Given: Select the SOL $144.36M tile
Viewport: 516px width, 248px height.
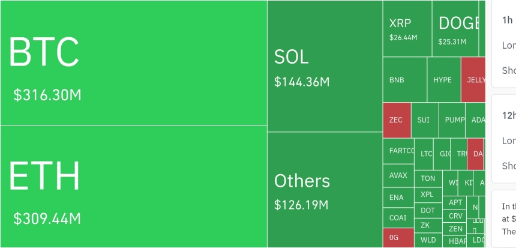Looking at the screenshot, I should coord(325,66).
